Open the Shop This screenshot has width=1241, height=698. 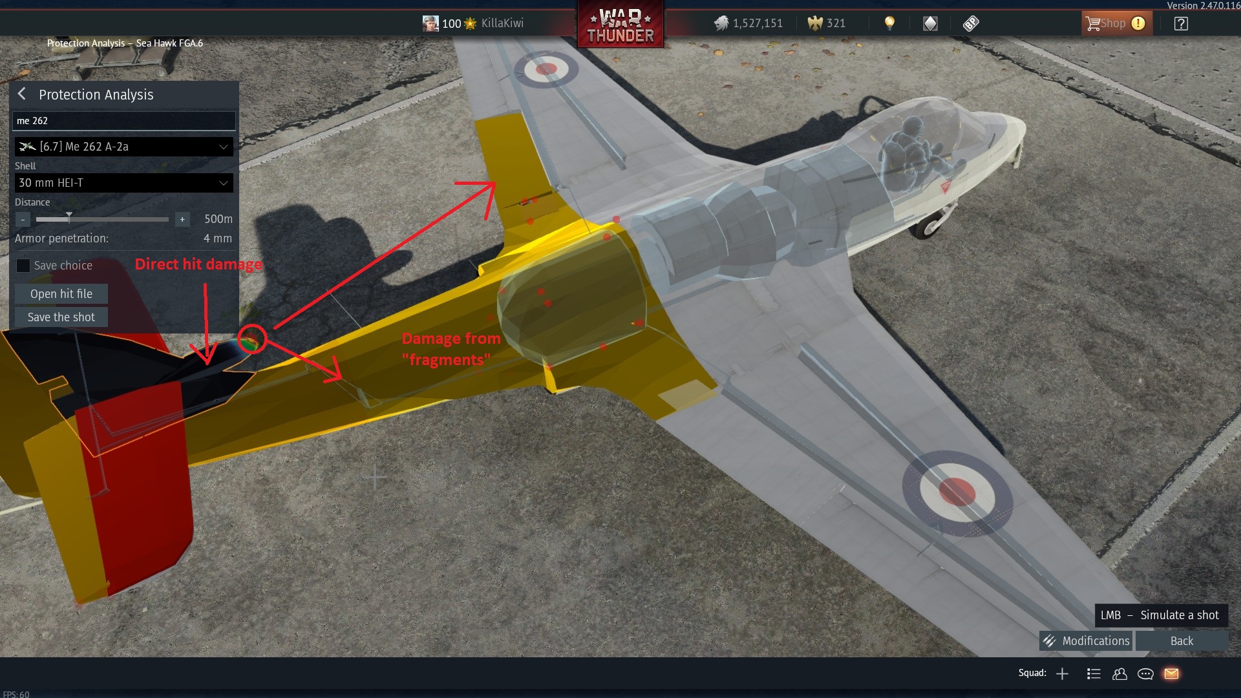pyautogui.click(x=1116, y=23)
